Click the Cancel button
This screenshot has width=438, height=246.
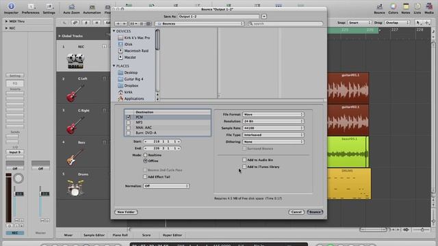296,212
